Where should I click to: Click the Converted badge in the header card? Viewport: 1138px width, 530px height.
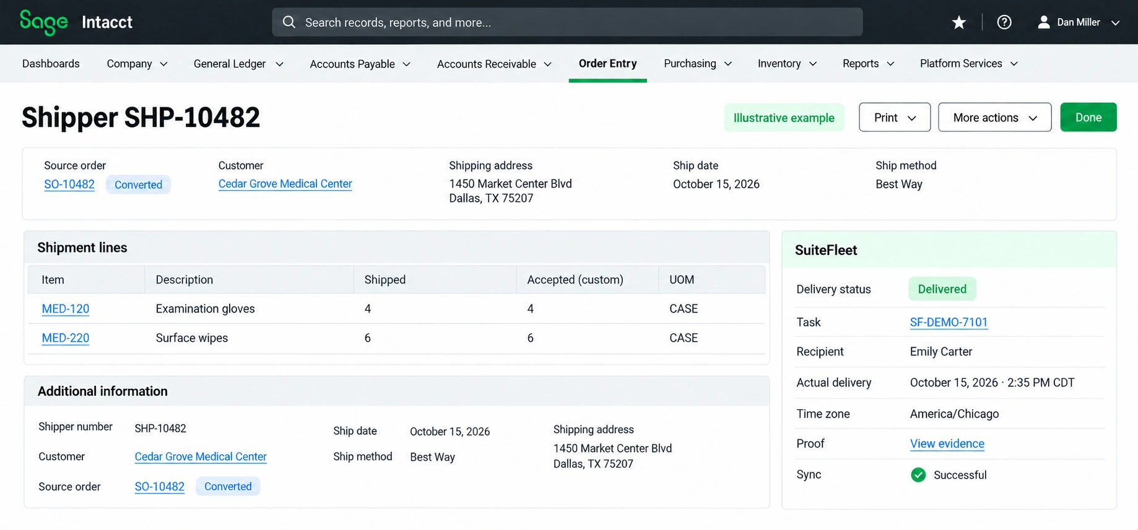(138, 185)
